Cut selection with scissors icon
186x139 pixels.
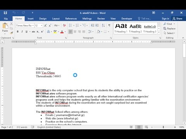click(11, 24)
